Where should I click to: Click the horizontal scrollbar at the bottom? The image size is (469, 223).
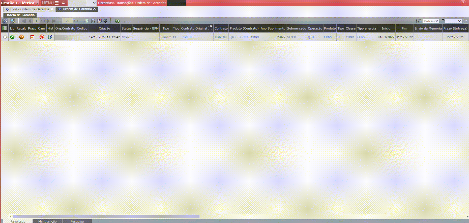106,216
